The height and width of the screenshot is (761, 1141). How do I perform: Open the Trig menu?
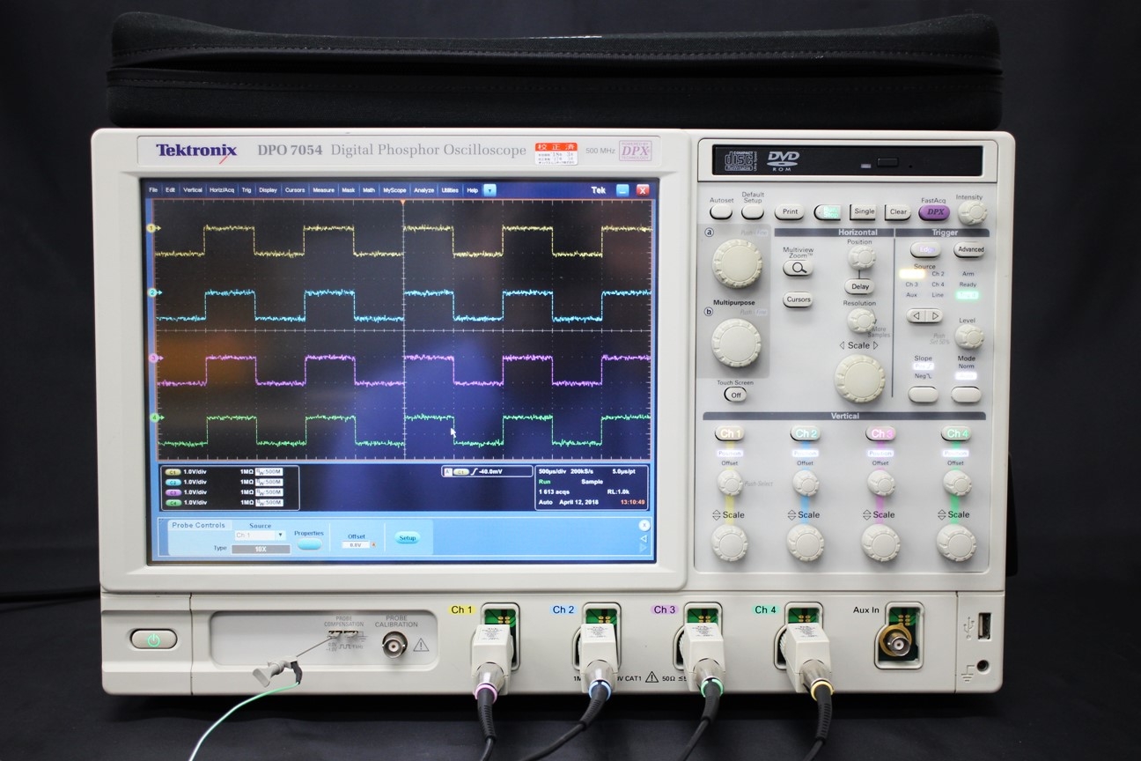(x=247, y=190)
